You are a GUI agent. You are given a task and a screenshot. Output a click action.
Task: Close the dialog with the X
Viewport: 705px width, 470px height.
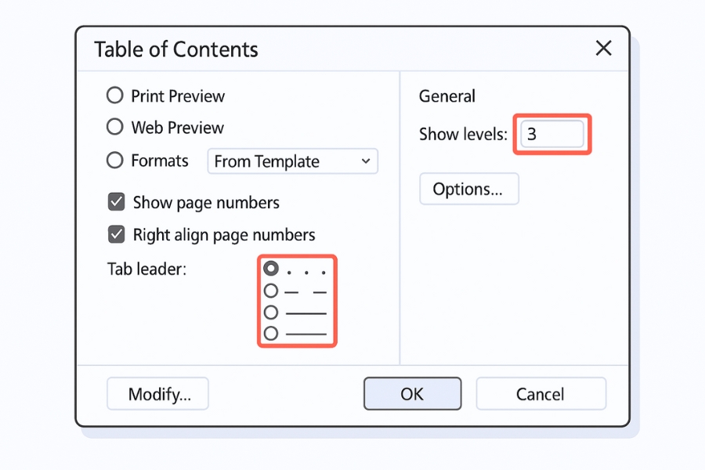coord(603,48)
